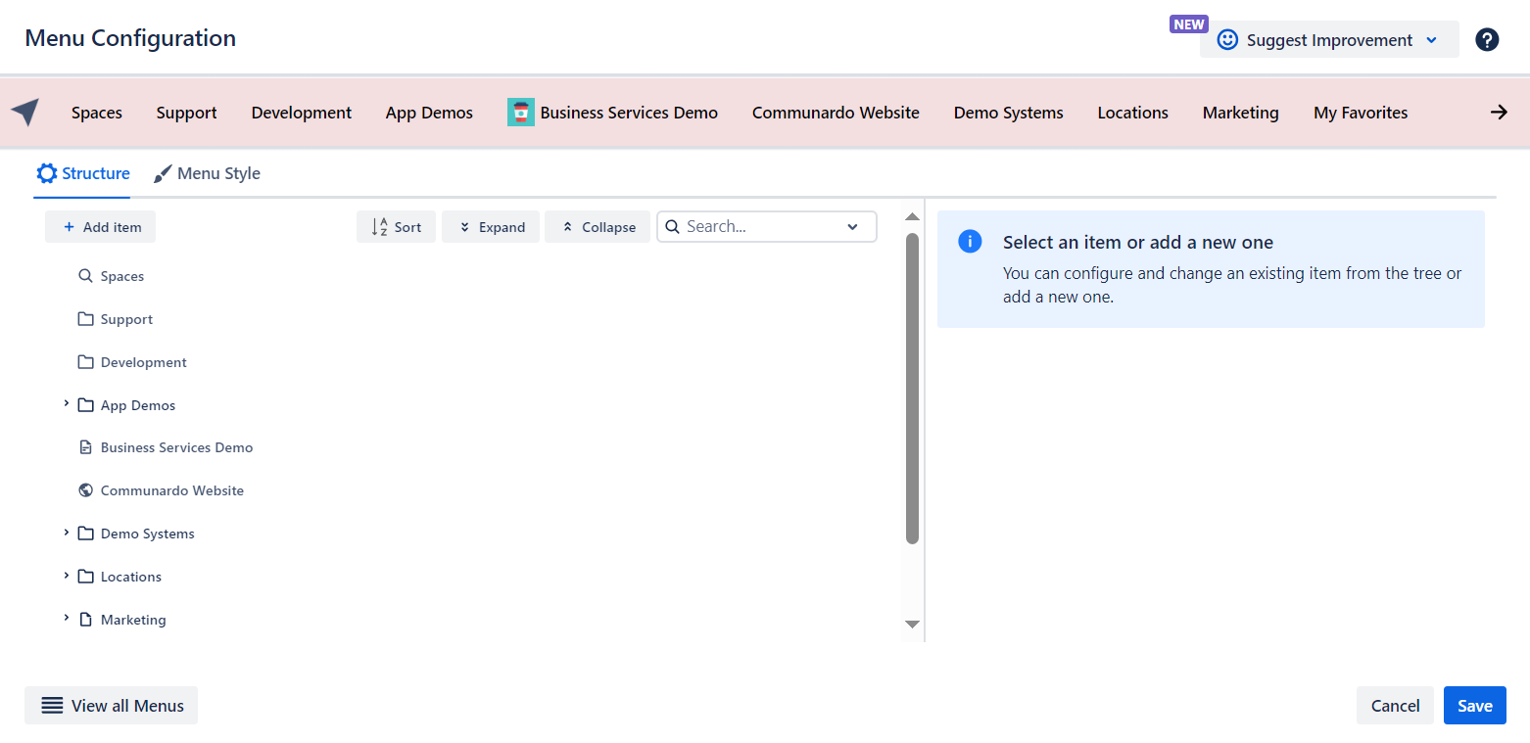Viewport: 1530px width, 743px height.
Task: Click the magnifier icon beside Spaces tree item
Action: (85, 276)
